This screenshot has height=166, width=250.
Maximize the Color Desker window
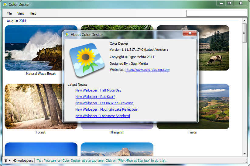coord(229,3)
